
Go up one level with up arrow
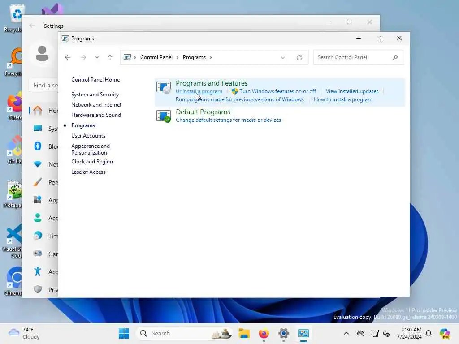click(110, 57)
